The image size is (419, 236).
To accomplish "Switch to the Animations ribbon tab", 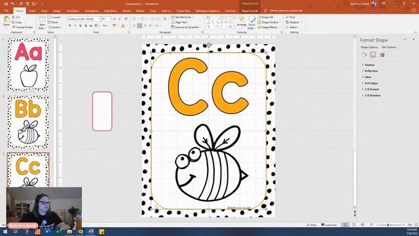I will [x=92, y=10].
